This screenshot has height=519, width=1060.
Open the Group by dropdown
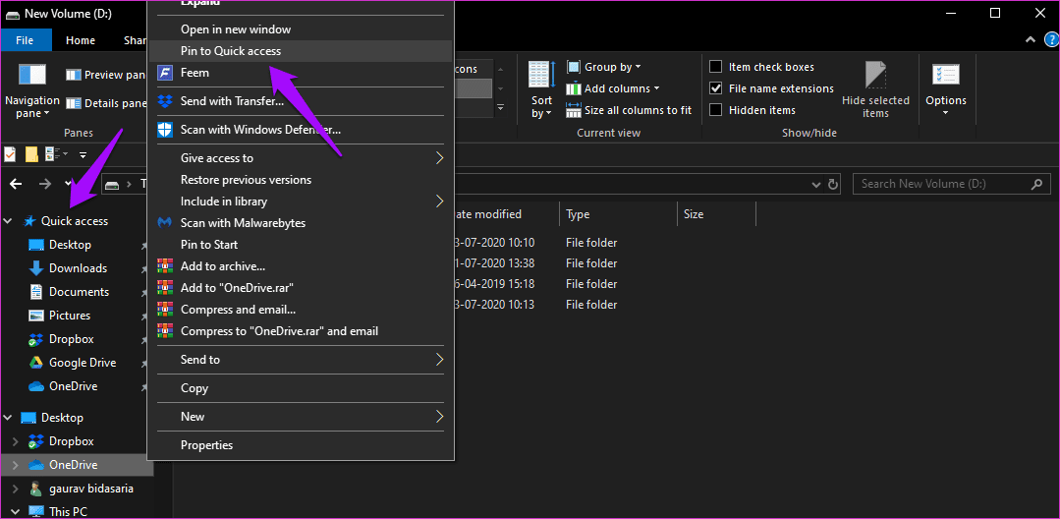tap(604, 67)
